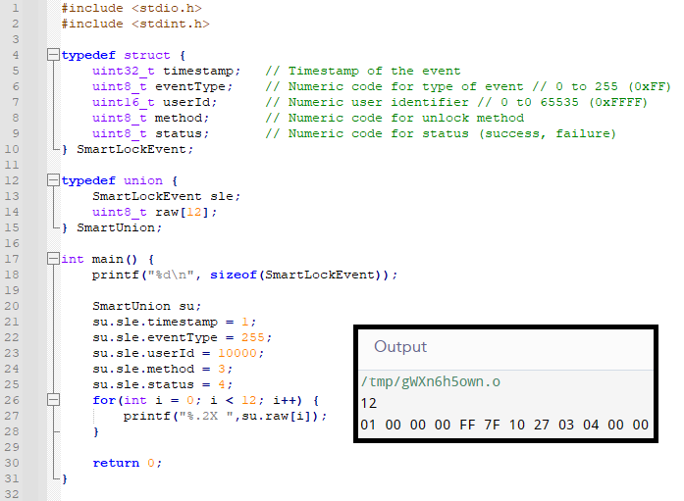Click line number 1 in gutter

click(16, 8)
